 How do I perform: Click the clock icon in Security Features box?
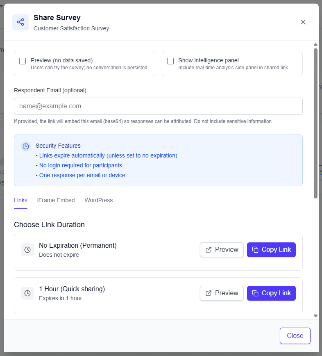point(25,146)
